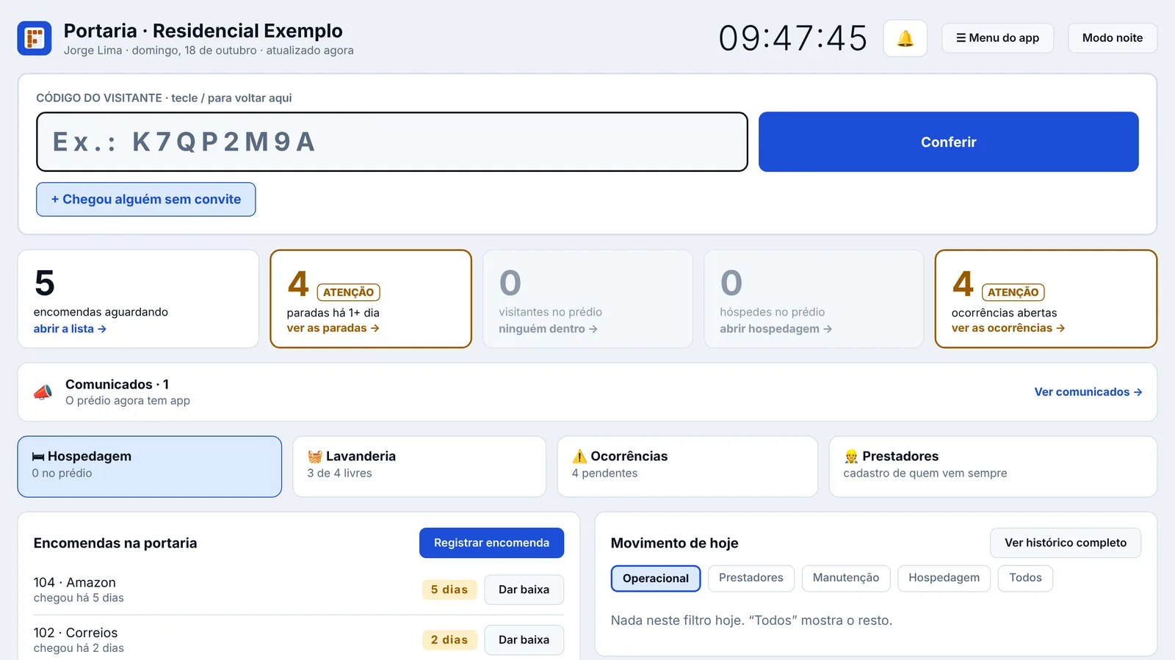Select the Todos filter chip
Viewport: 1175px width, 660px height.
[x=1025, y=579]
